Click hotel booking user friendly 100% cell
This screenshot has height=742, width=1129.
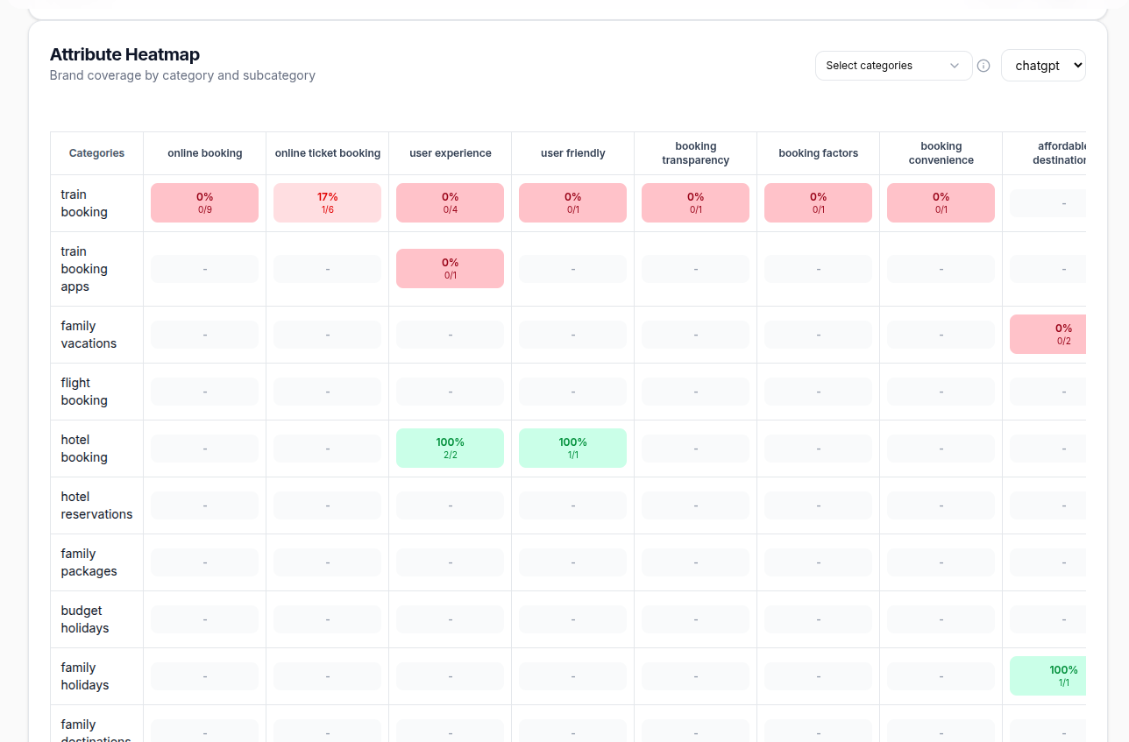(573, 448)
